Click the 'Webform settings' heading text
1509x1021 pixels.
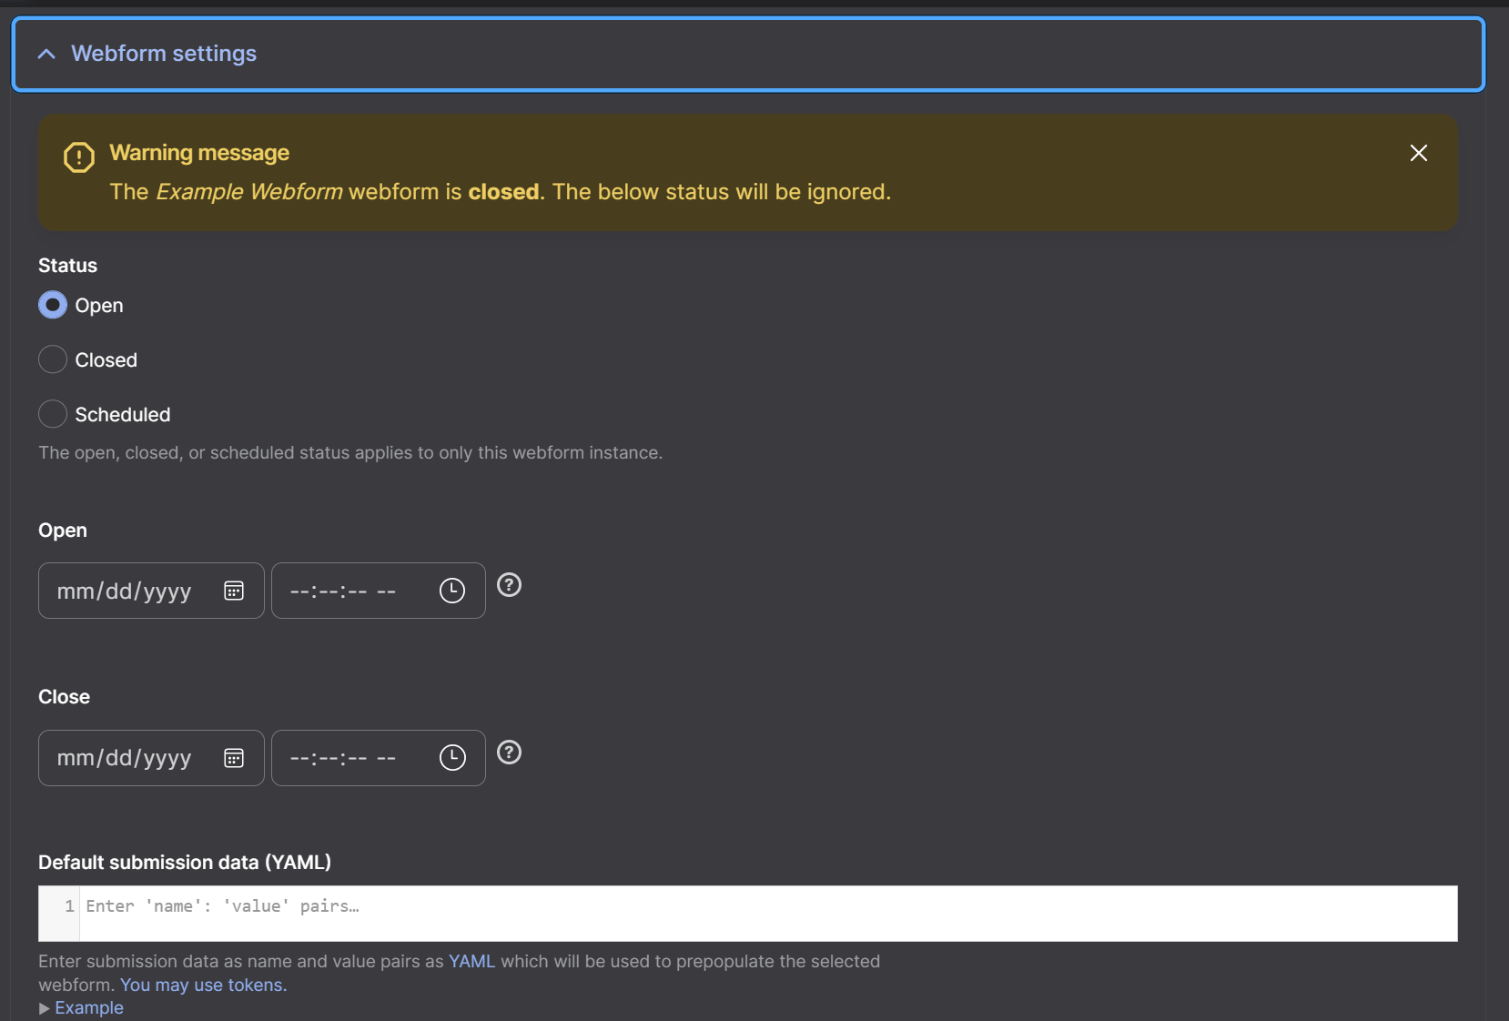click(x=164, y=54)
